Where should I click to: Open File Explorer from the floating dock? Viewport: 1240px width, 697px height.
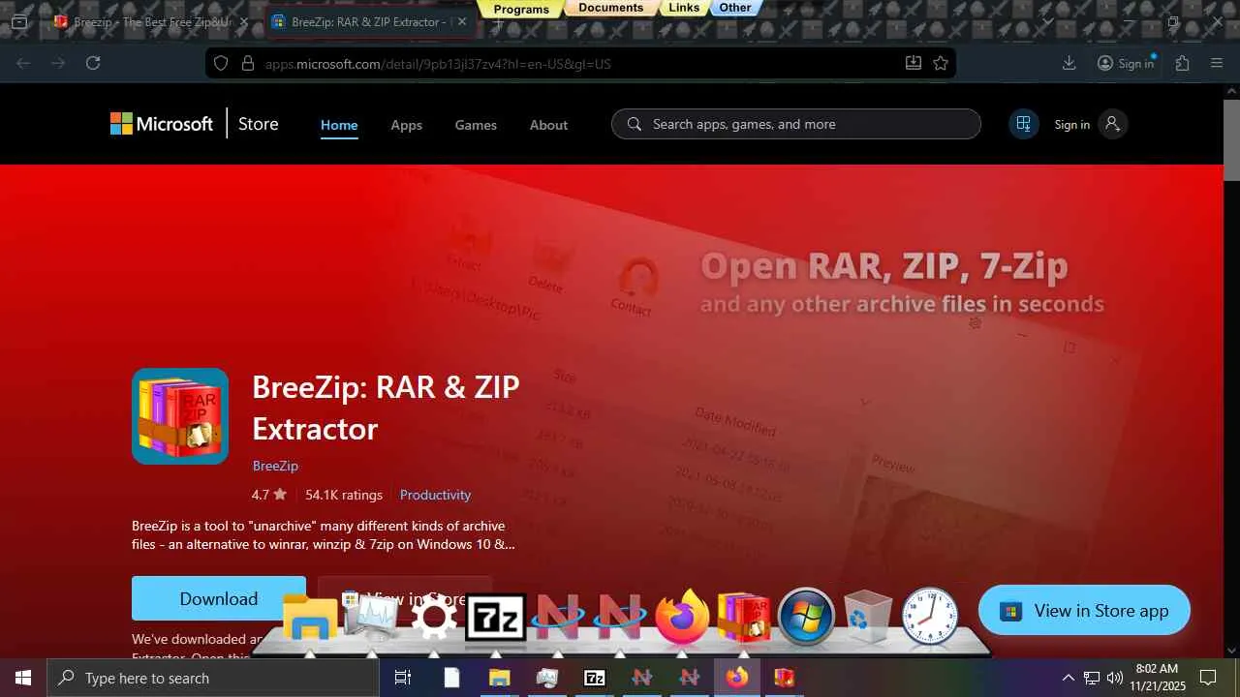[x=310, y=619]
